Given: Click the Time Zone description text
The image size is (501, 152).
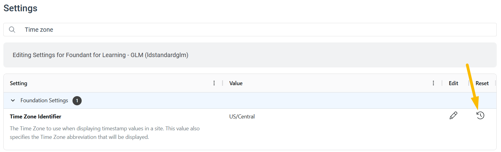Looking at the screenshot, I should coord(105,133).
